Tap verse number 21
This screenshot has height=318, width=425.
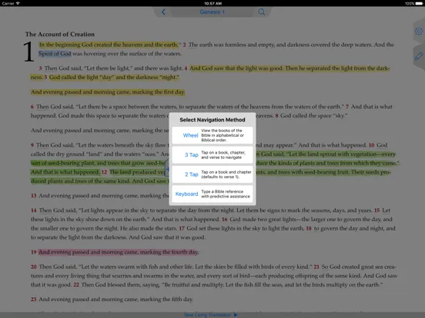coord(316,267)
